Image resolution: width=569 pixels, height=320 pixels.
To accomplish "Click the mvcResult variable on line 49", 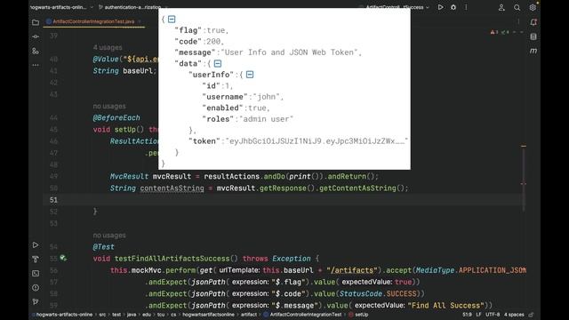I will 172,177.
